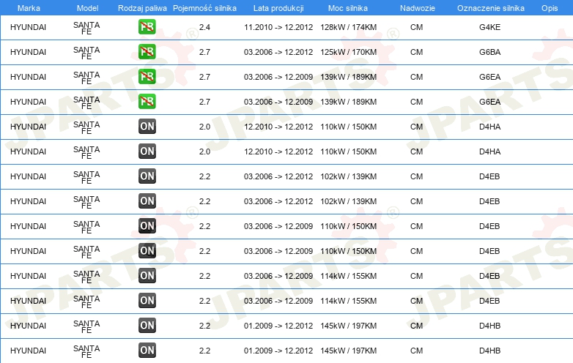The image size is (573, 363).
Task: Click the G6BA engine code cell
Action: tap(489, 52)
